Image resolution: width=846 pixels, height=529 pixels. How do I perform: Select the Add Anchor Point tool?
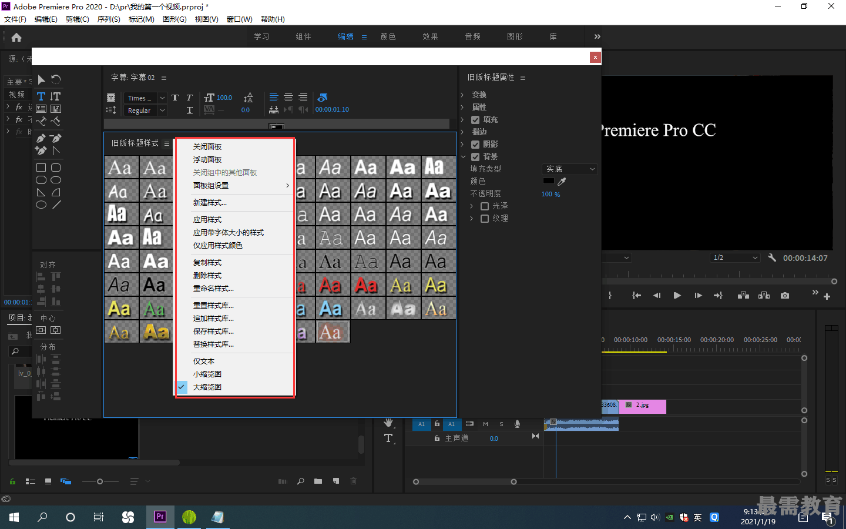tap(41, 150)
